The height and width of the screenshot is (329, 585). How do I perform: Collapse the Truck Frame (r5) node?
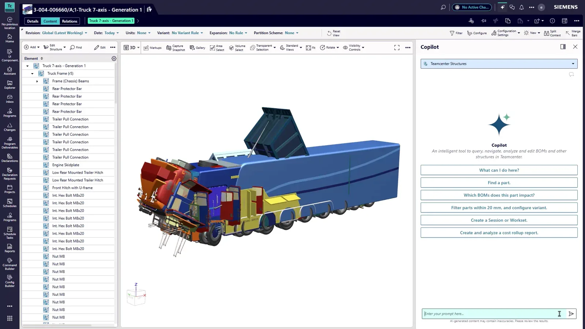point(32,73)
